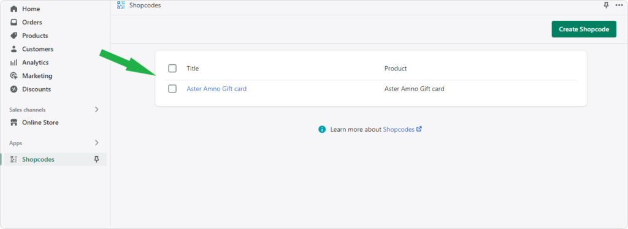This screenshot has width=628, height=229.
Task: Go to the Discounts menu item
Action: [x=36, y=89]
